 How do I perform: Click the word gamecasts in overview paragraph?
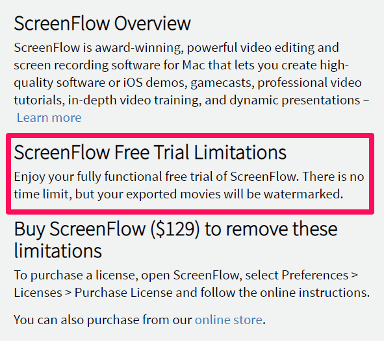coord(222,83)
